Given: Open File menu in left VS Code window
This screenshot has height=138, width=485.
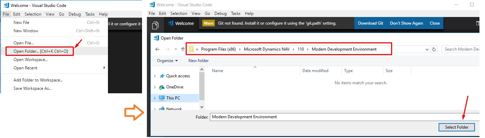Looking at the screenshot, I should coord(6,14).
